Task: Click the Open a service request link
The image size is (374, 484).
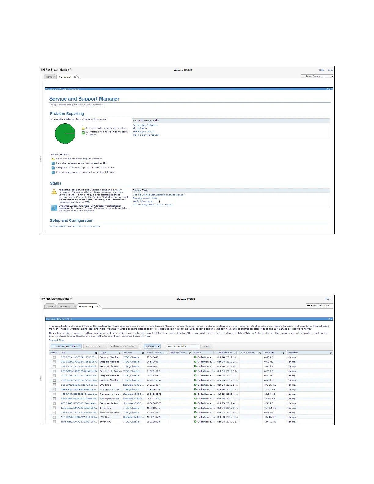Action: click(x=146, y=135)
